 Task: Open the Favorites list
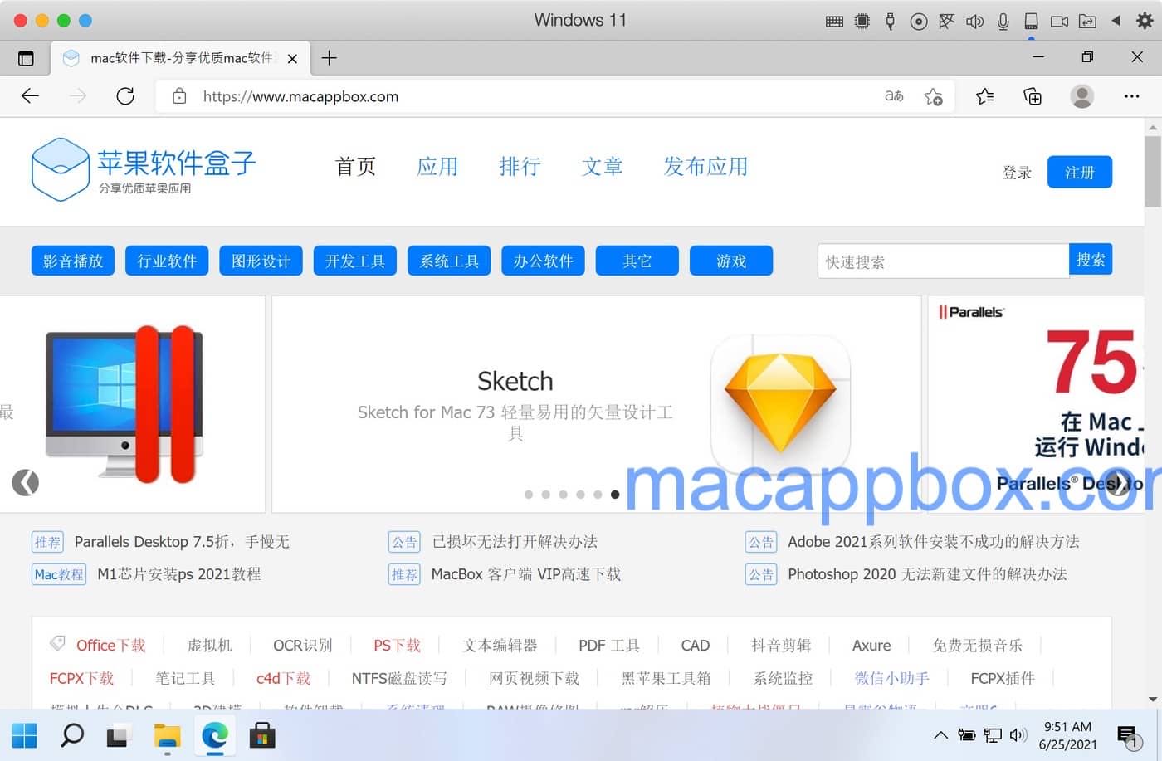(985, 96)
